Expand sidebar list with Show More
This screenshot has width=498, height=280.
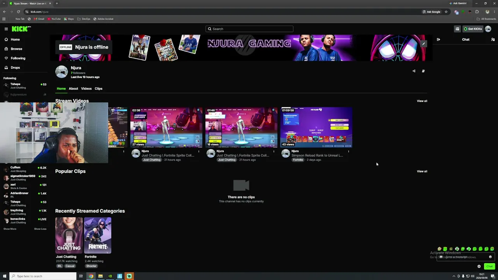pyautogui.click(x=10, y=229)
